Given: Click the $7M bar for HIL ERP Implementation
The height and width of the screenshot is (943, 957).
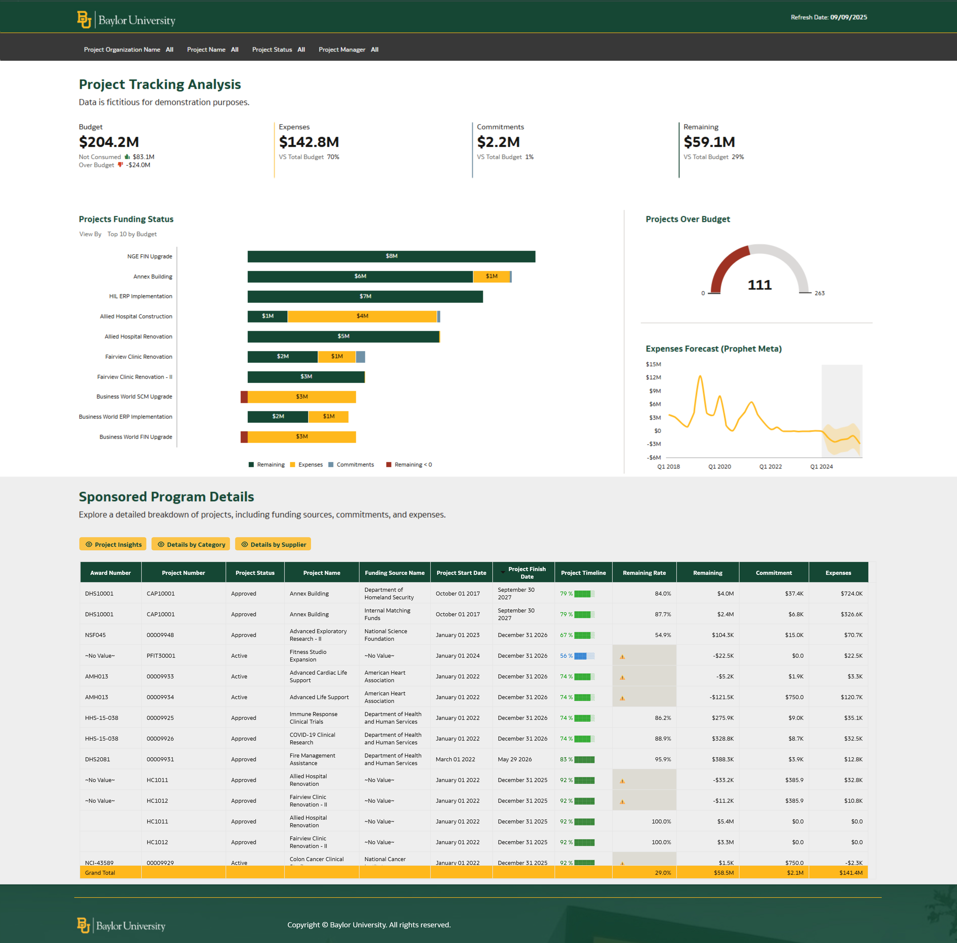Looking at the screenshot, I should tap(365, 296).
